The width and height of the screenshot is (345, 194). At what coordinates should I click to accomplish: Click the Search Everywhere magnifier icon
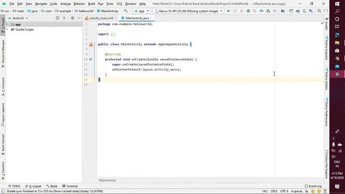coord(319,11)
